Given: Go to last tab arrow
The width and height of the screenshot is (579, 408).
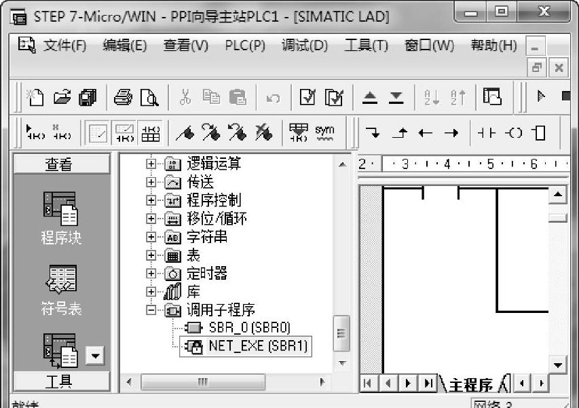Looking at the screenshot, I should coord(428,384).
